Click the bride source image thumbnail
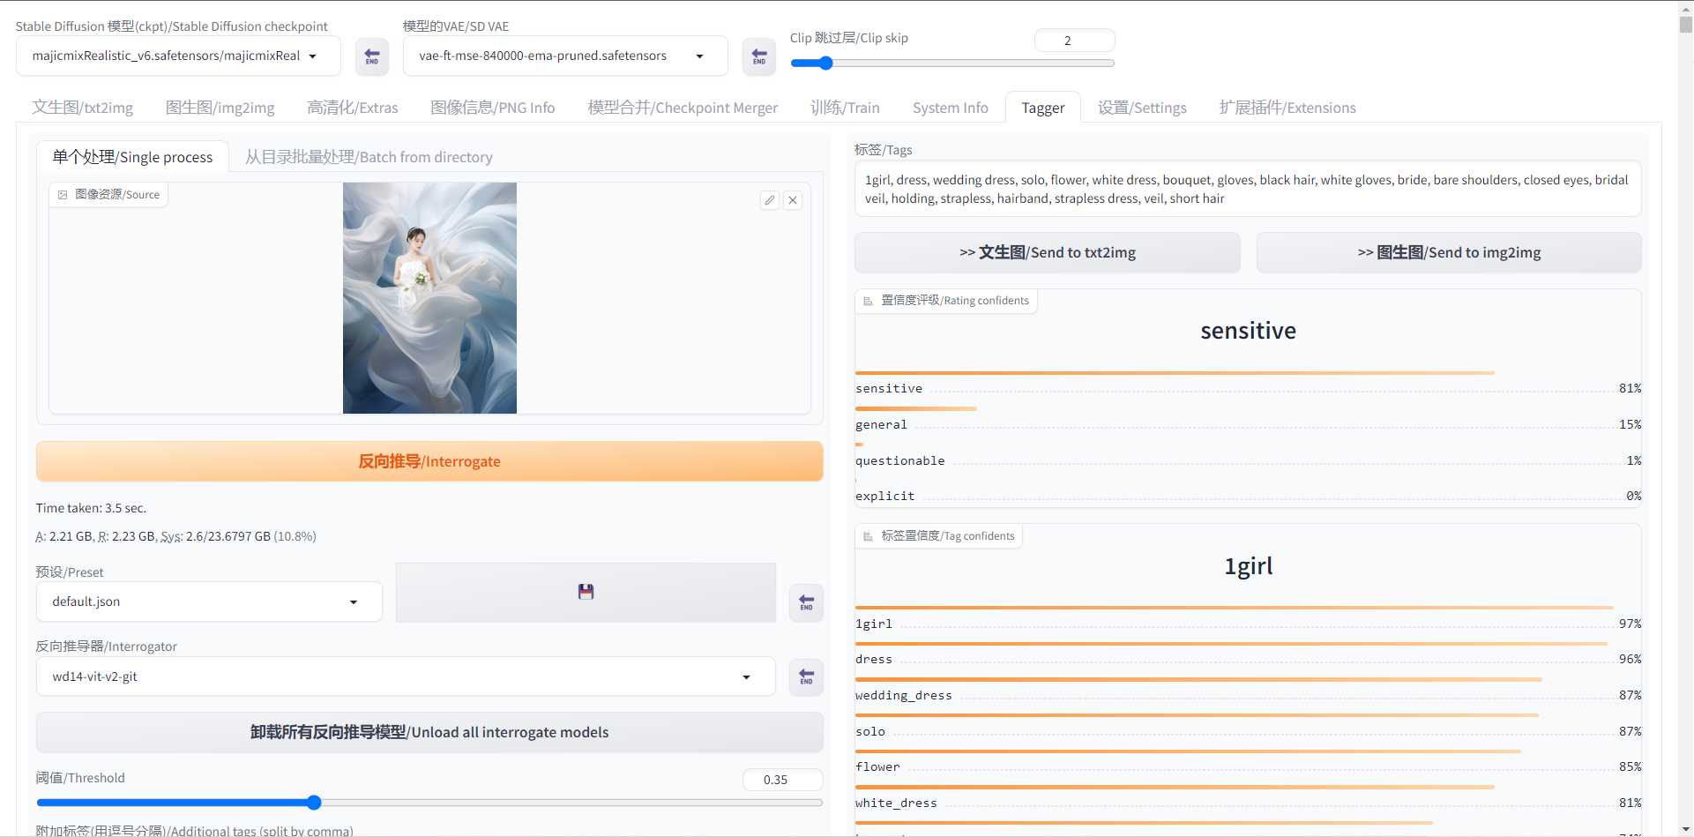 pyautogui.click(x=429, y=298)
